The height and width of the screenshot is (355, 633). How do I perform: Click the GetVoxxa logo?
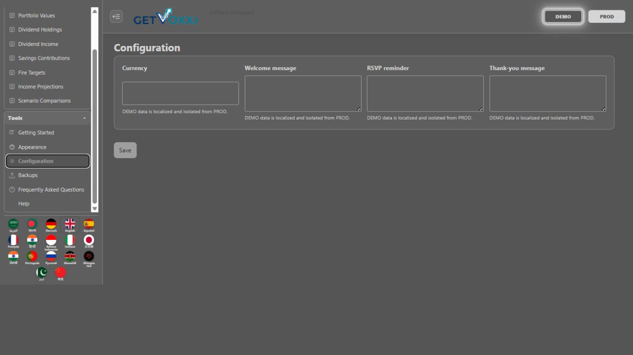(x=165, y=17)
